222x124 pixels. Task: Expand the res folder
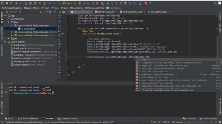tap(8, 38)
